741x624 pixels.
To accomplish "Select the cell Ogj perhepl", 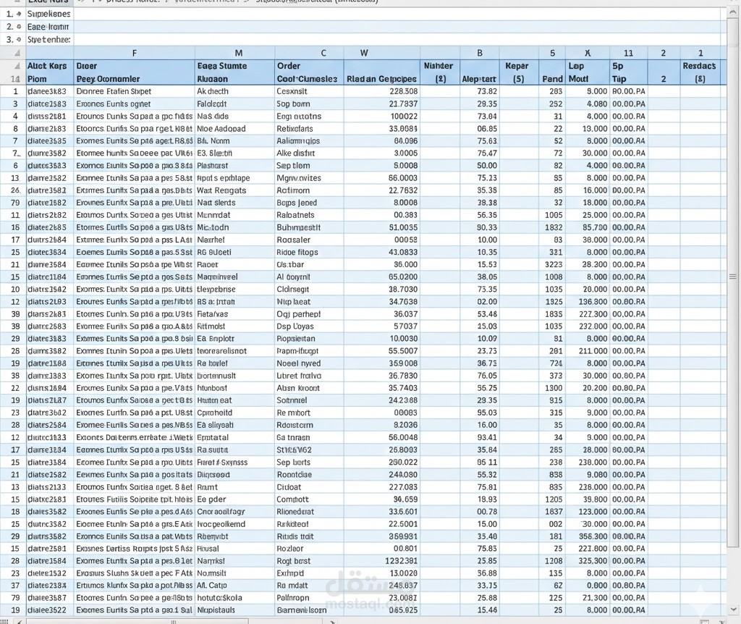I will click(309, 314).
